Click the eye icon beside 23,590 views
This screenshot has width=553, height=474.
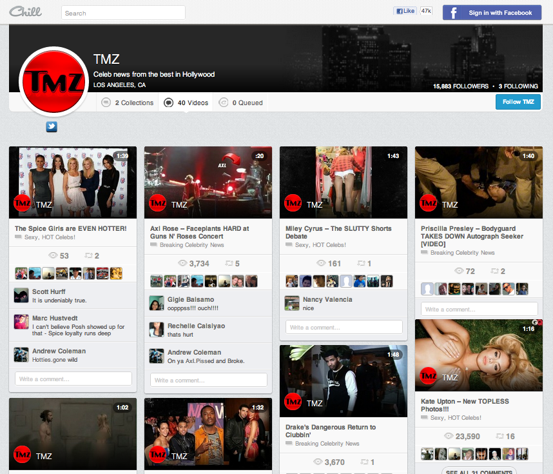(x=449, y=436)
